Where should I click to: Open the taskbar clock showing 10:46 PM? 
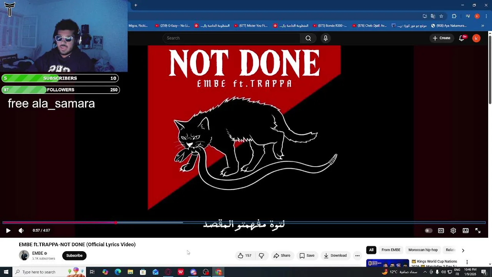(470, 272)
